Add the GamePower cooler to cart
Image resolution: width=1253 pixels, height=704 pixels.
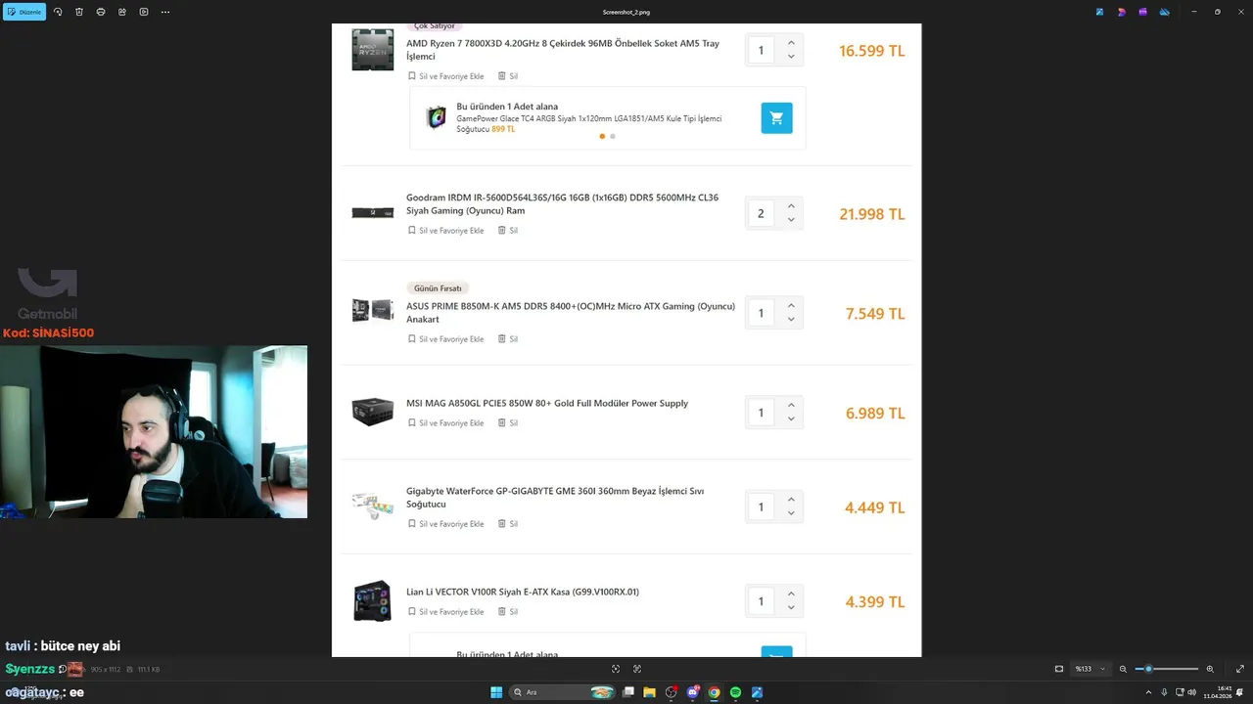(x=776, y=118)
